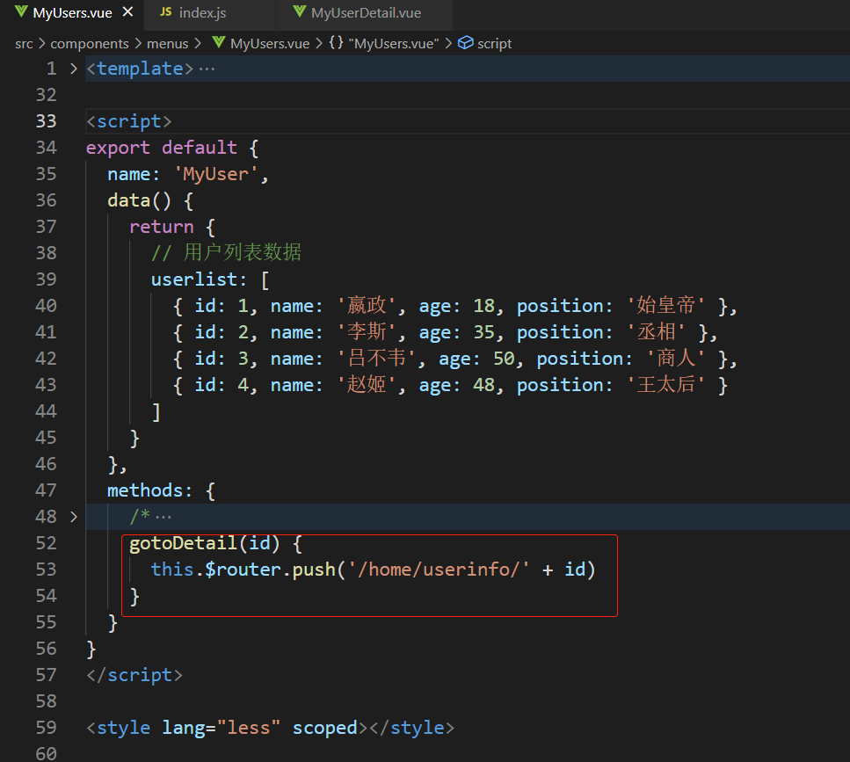Select the MyUsers.vue file breadcrumb
This screenshot has width=850, height=762.
tap(270, 43)
